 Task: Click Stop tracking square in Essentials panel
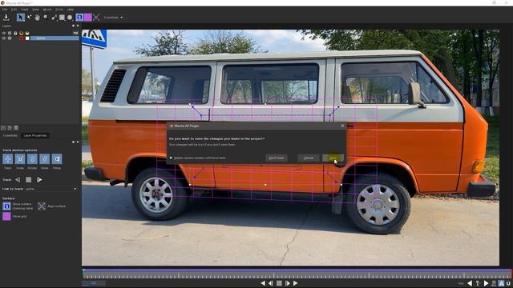pos(29,179)
